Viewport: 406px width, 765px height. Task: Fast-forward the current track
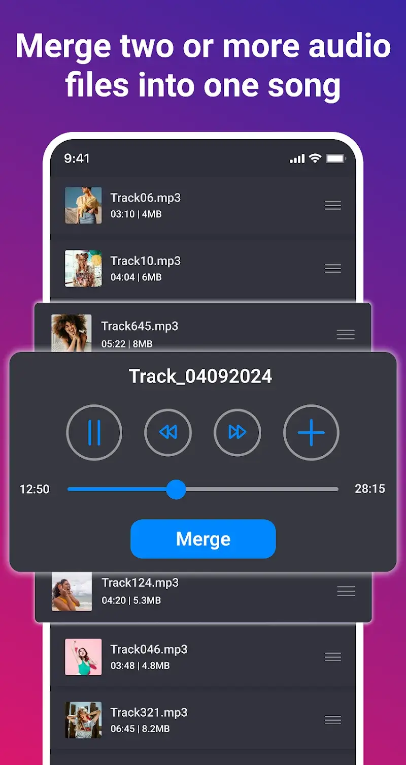click(x=237, y=432)
